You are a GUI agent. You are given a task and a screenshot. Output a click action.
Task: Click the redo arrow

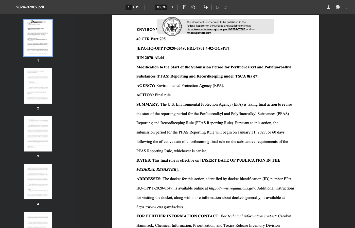click(x=225, y=7)
